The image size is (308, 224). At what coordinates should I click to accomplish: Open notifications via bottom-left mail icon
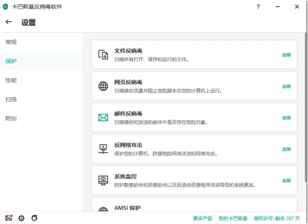(9, 218)
